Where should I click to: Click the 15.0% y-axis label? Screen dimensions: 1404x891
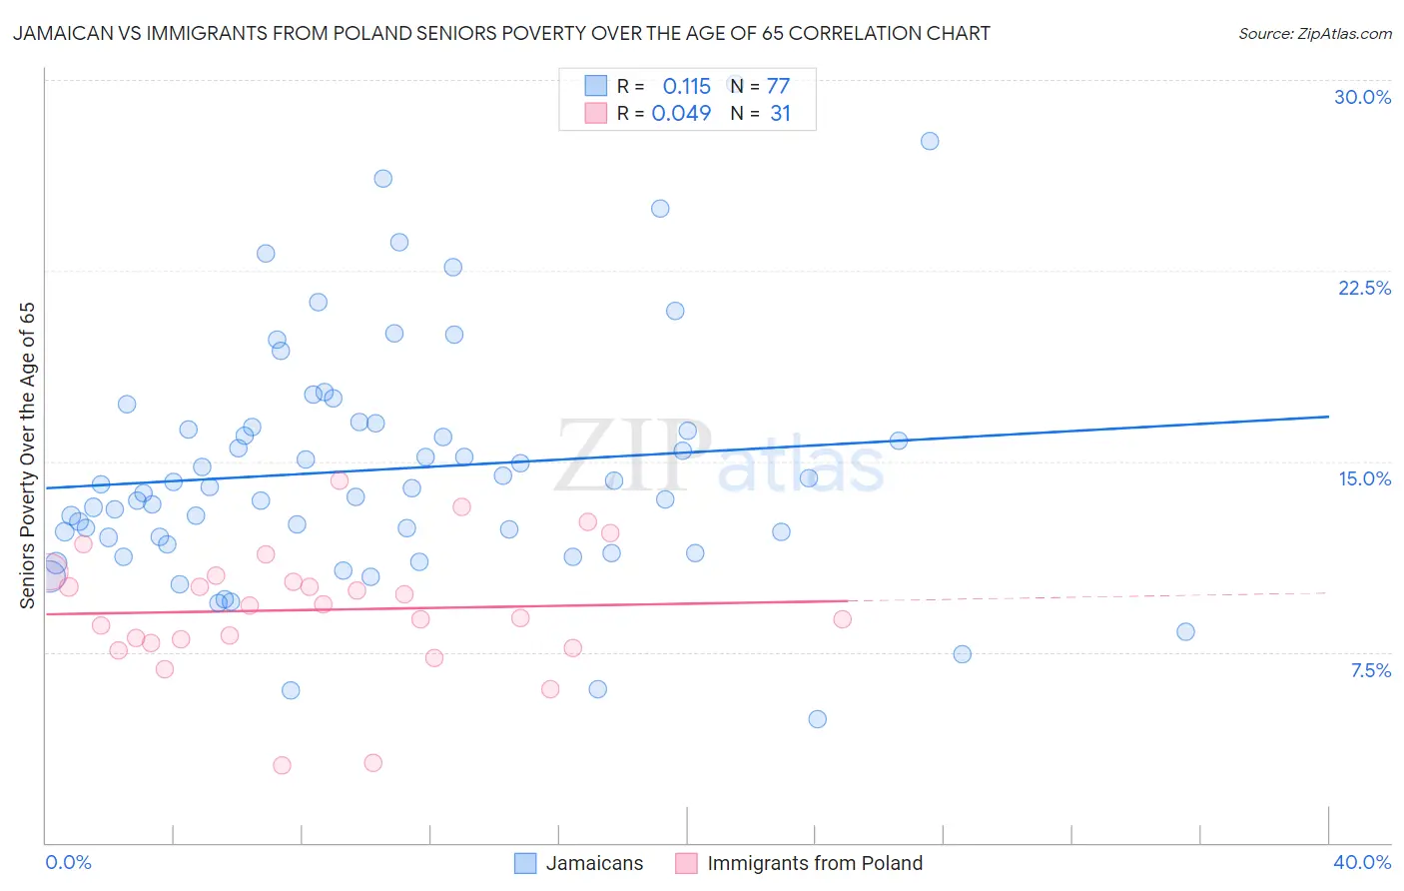(1364, 478)
